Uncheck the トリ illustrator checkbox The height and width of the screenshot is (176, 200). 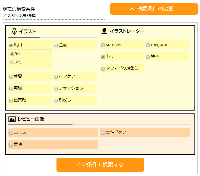(x=103, y=57)
